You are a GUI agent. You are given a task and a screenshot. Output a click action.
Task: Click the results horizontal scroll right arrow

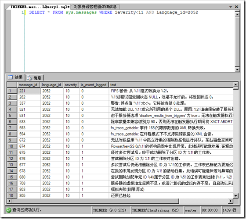(231, 201)
